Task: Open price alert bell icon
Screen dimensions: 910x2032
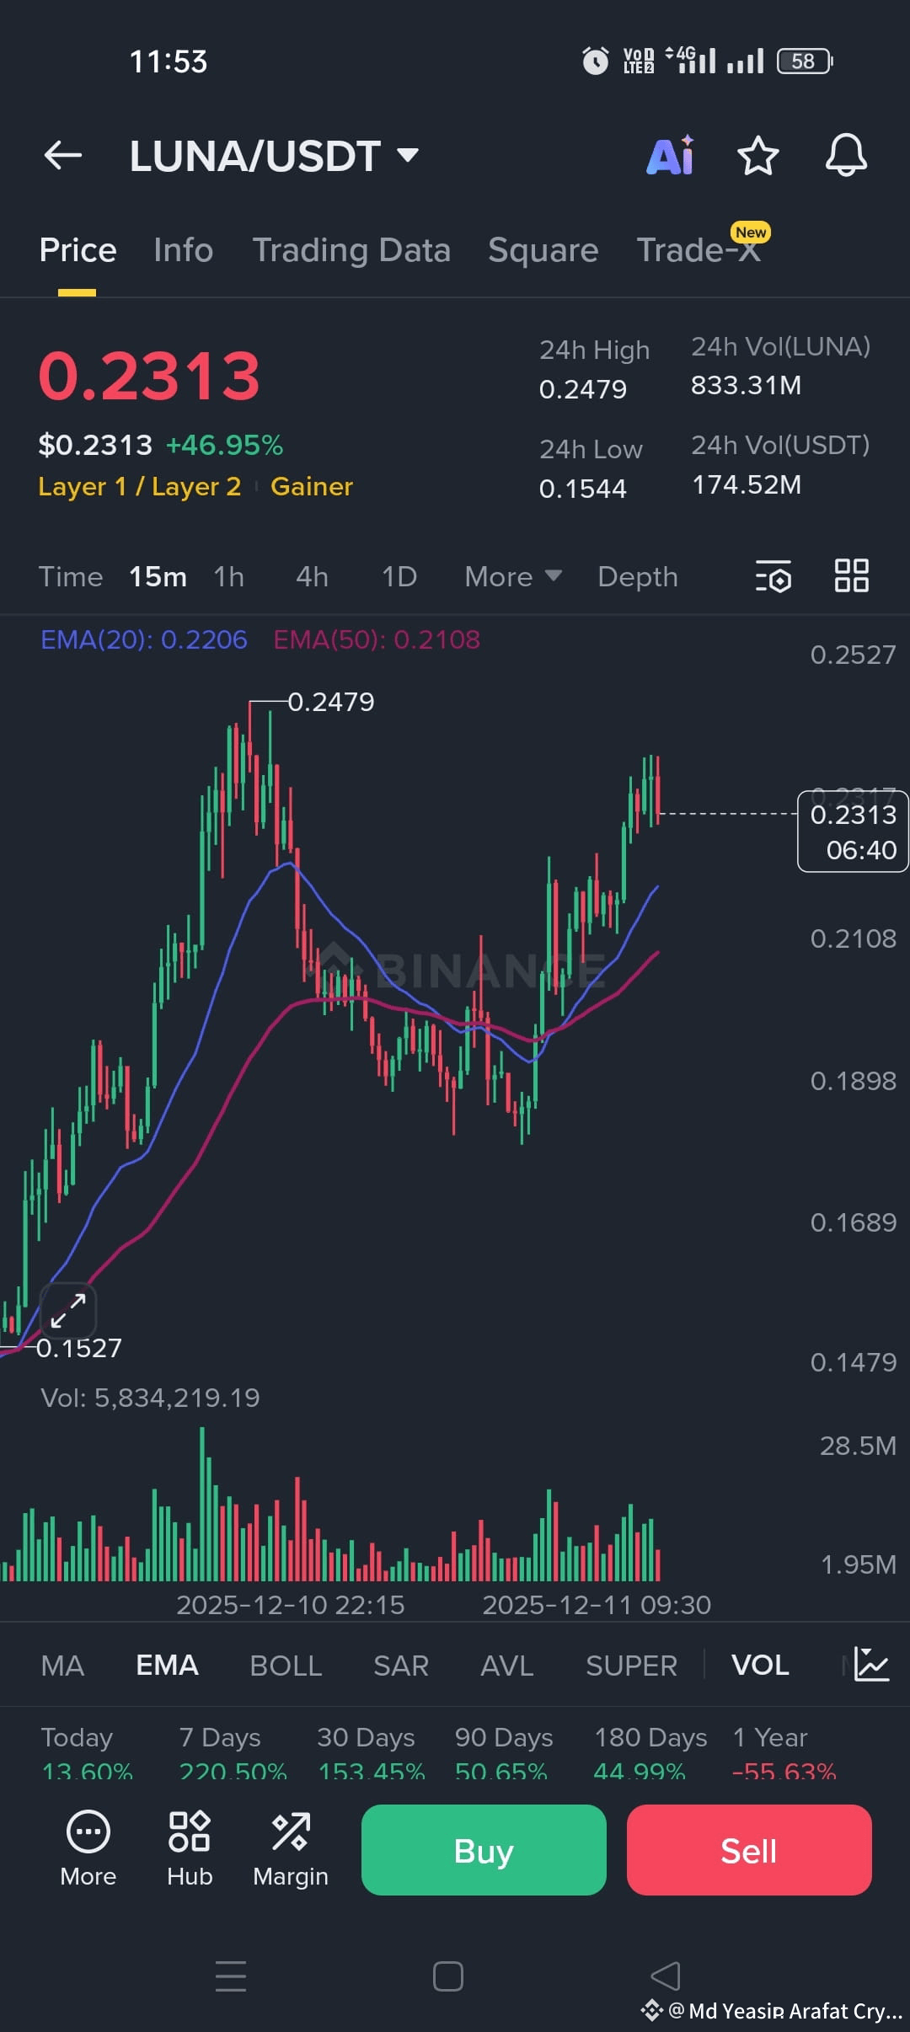Action: click(846, 155)
